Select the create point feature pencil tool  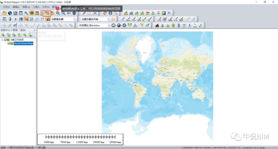pyautogui.click(x=123, y=19)
